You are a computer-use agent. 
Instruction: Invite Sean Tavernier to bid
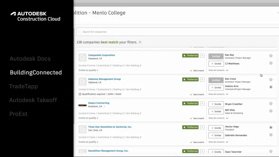tap(216, 151)
